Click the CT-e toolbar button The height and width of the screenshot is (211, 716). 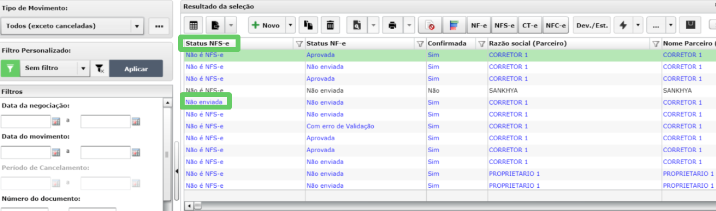530,25
